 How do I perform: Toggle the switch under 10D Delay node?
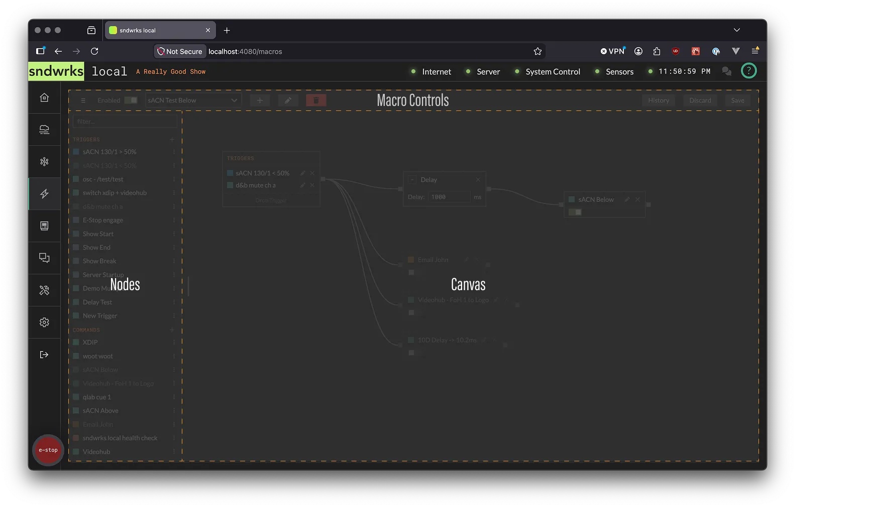[x=411, y=352]
